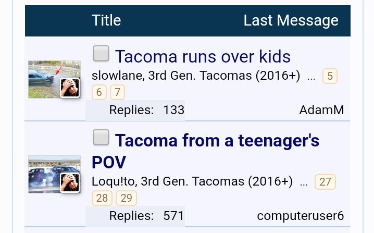This screenshot has width=374, height=233.
Task: View last poster AdamM's profile
Action: [321, 110]
